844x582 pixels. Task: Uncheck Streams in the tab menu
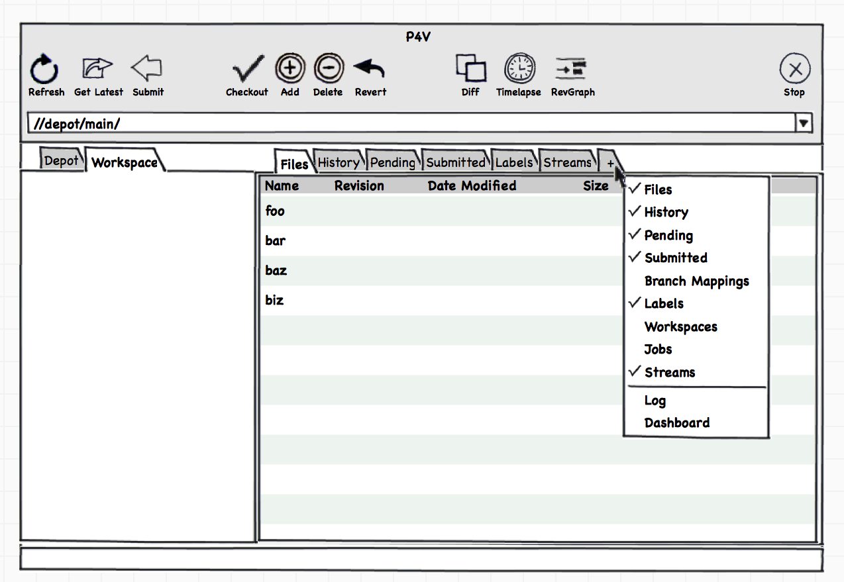point(669,373)
